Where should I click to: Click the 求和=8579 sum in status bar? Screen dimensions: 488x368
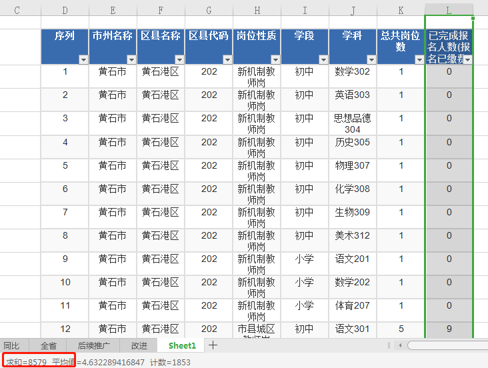[x=25, y=361]
